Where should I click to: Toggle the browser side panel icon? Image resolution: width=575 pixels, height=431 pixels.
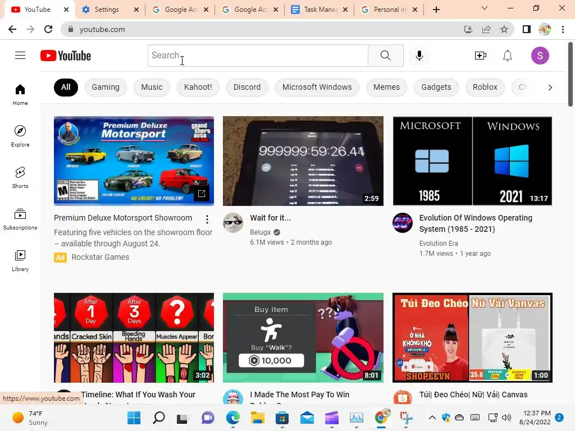[527, 29]
